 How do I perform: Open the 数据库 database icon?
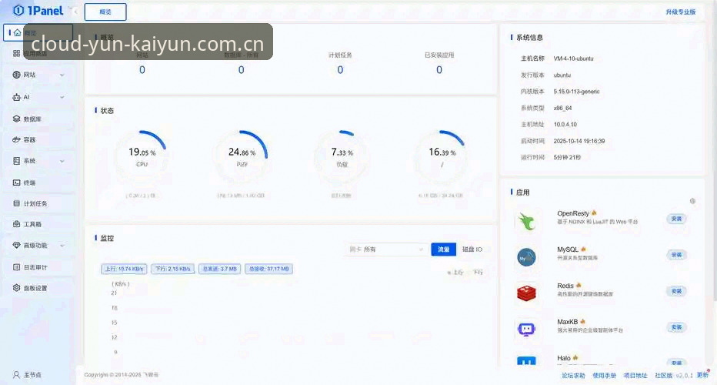[x=16, y=119]
